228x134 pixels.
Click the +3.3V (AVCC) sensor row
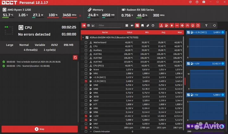pyautogui.click(x=132, y=77)
